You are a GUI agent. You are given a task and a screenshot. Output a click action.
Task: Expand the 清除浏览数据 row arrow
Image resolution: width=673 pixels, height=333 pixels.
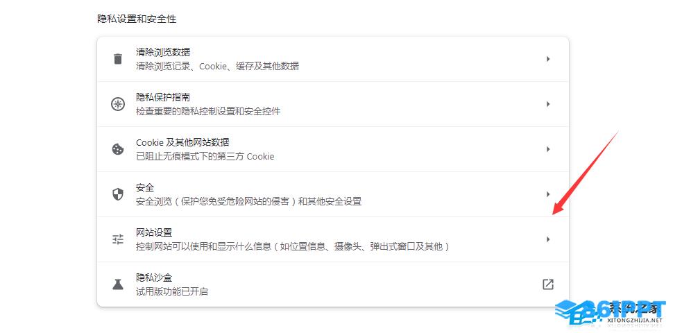[548, 59]
